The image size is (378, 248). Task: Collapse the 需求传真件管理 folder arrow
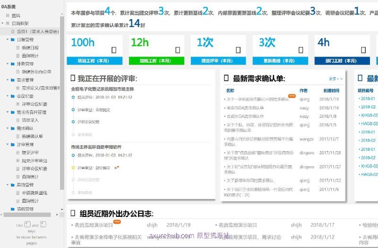[x=8, y=112]
